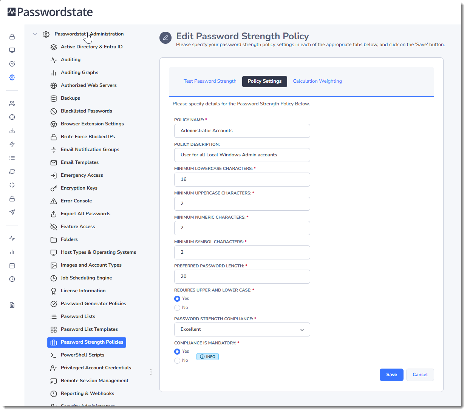The width and height of the screenshot is (467, 412).
Task: Go to Backups in the administration menu
Action: pos(70,98)
